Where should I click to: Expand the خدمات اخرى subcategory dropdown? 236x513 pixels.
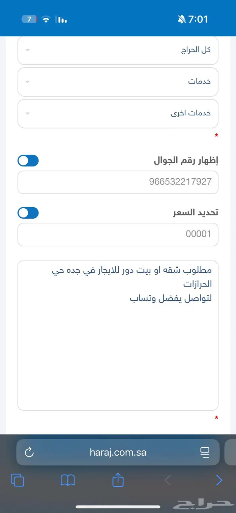(x=118, y=113)
